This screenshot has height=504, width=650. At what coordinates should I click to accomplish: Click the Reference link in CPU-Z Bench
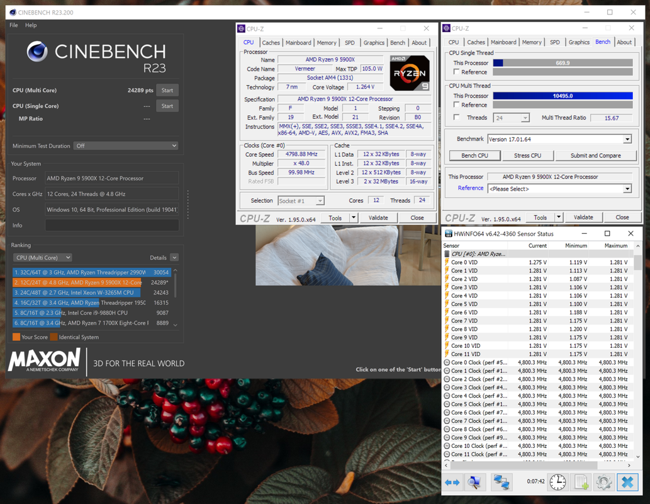point(471,188)
